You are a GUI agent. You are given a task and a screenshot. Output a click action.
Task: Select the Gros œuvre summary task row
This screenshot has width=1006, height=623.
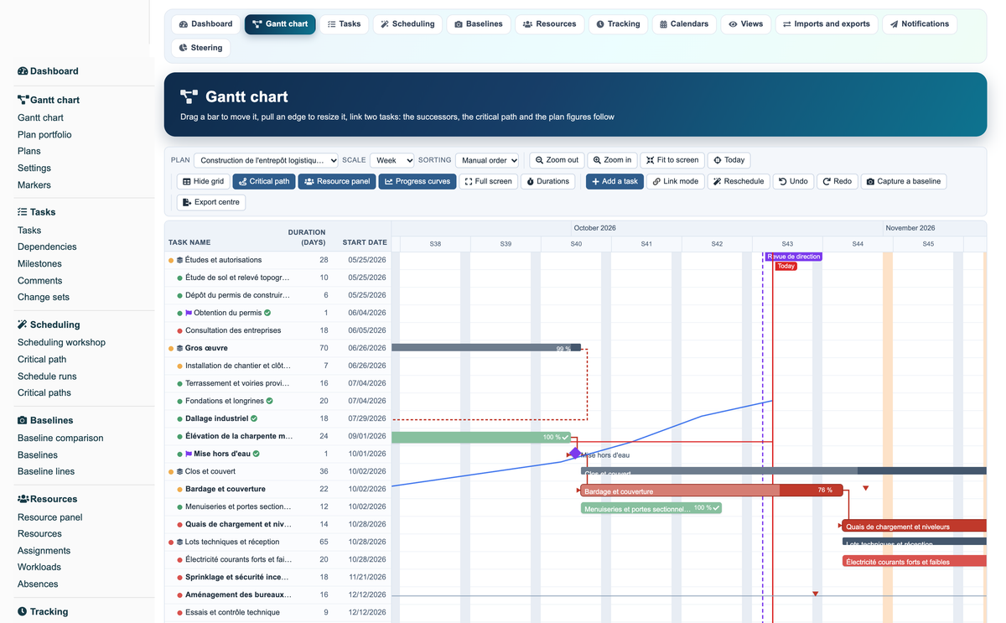(x=278, y=348)
